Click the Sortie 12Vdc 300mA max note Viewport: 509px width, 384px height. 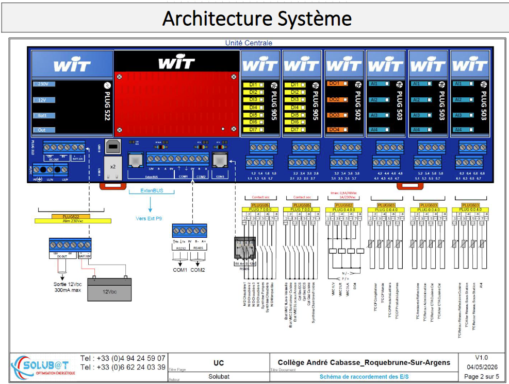click(x=68, y=287)
